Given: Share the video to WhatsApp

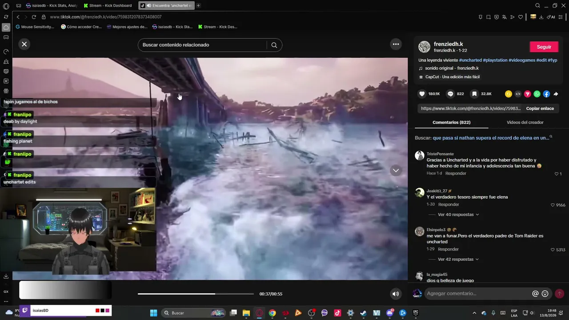Looking at the screenshot, I should [537, 94].
